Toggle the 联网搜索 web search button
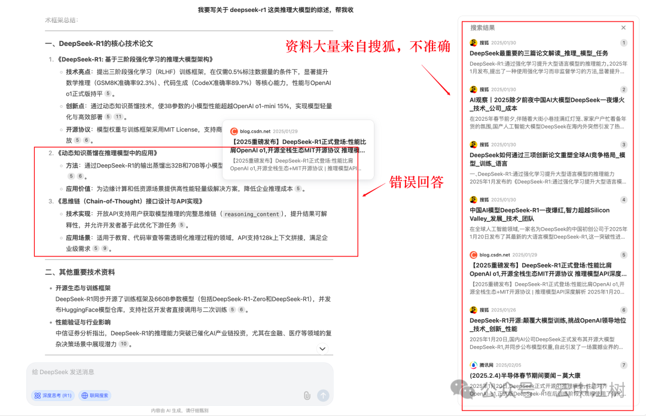This screenshot has width=646, height=416. click(x=95, y=396)
